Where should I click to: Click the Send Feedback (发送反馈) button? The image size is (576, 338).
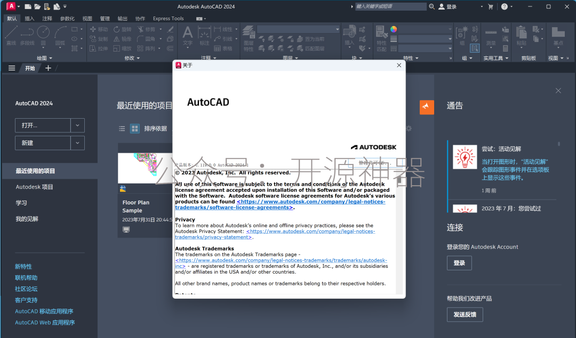click(465, 315)
